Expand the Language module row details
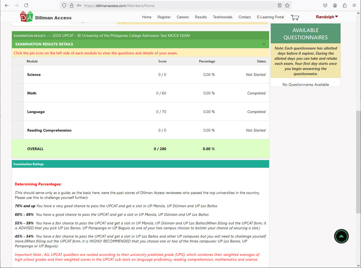Image resolution: width=361 pixels, height=268 pixels. point(18,112)
